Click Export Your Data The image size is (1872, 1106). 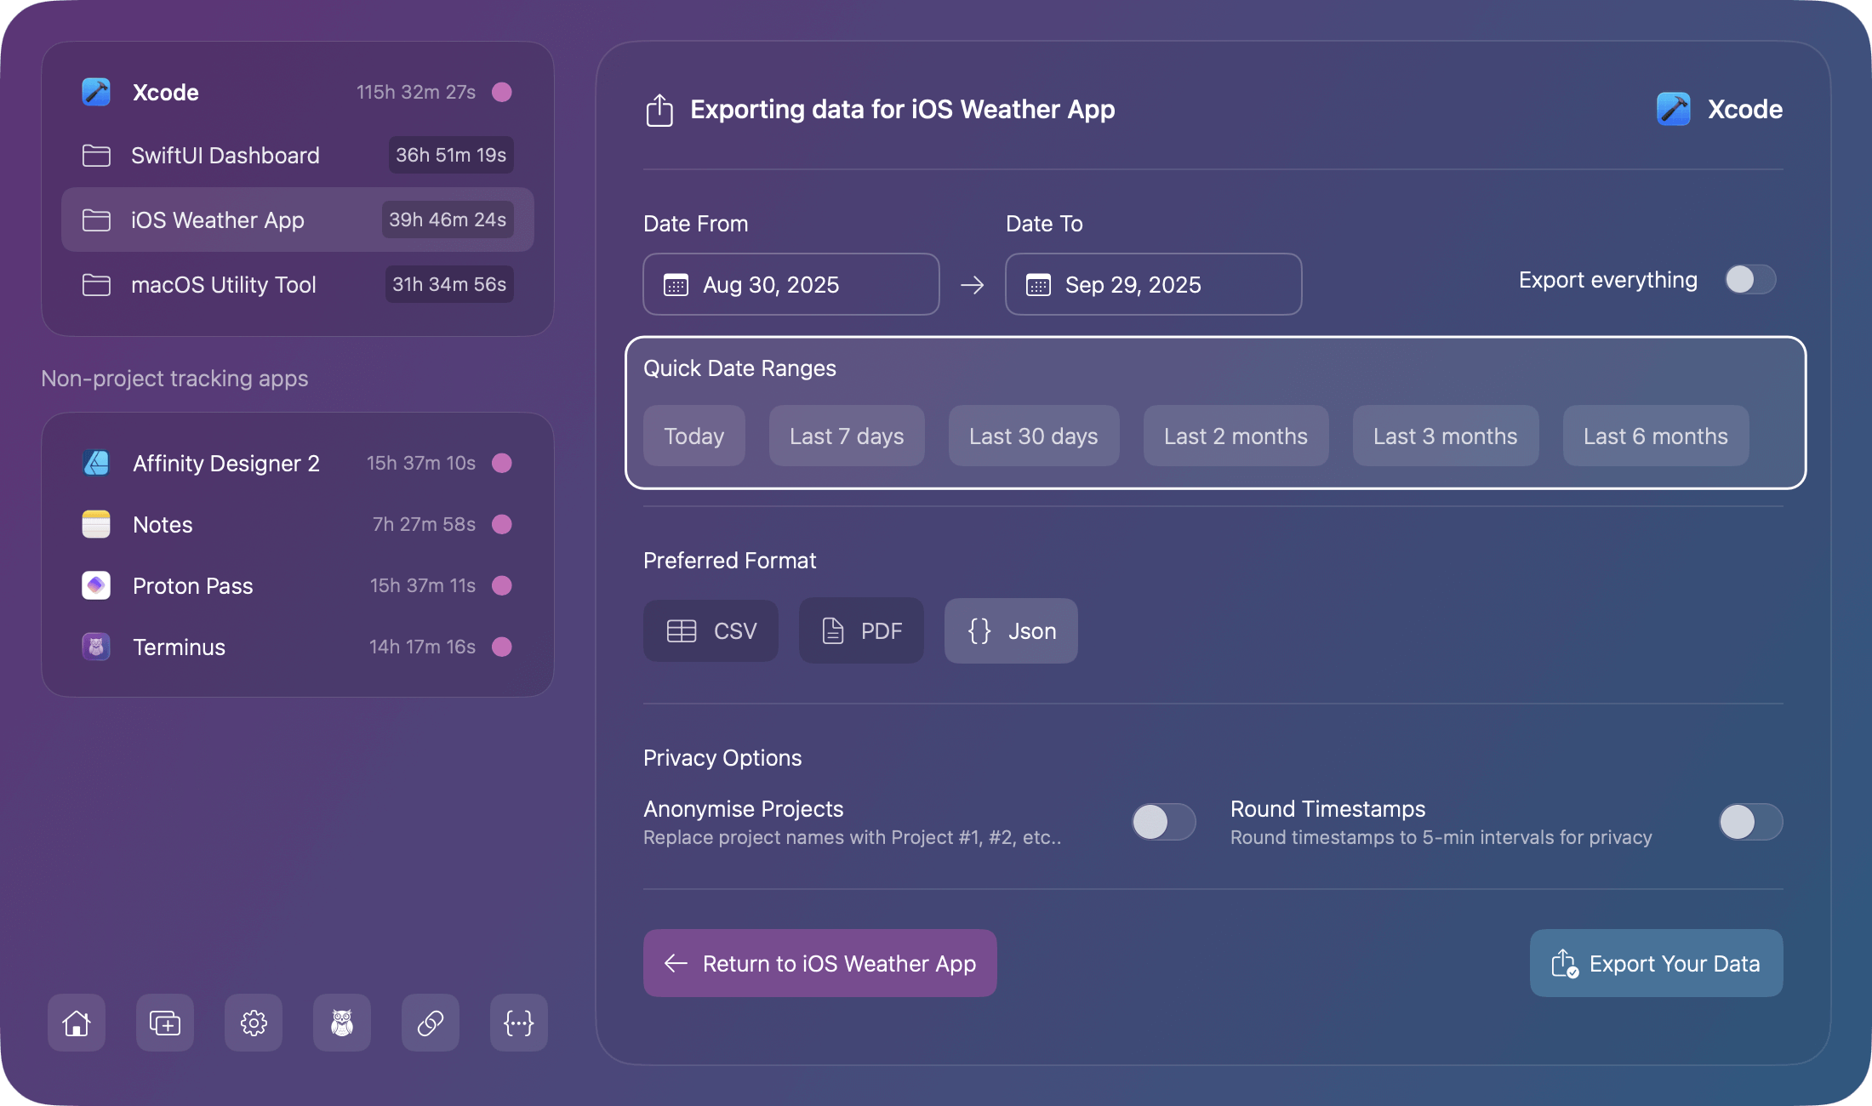point(1654,963)
